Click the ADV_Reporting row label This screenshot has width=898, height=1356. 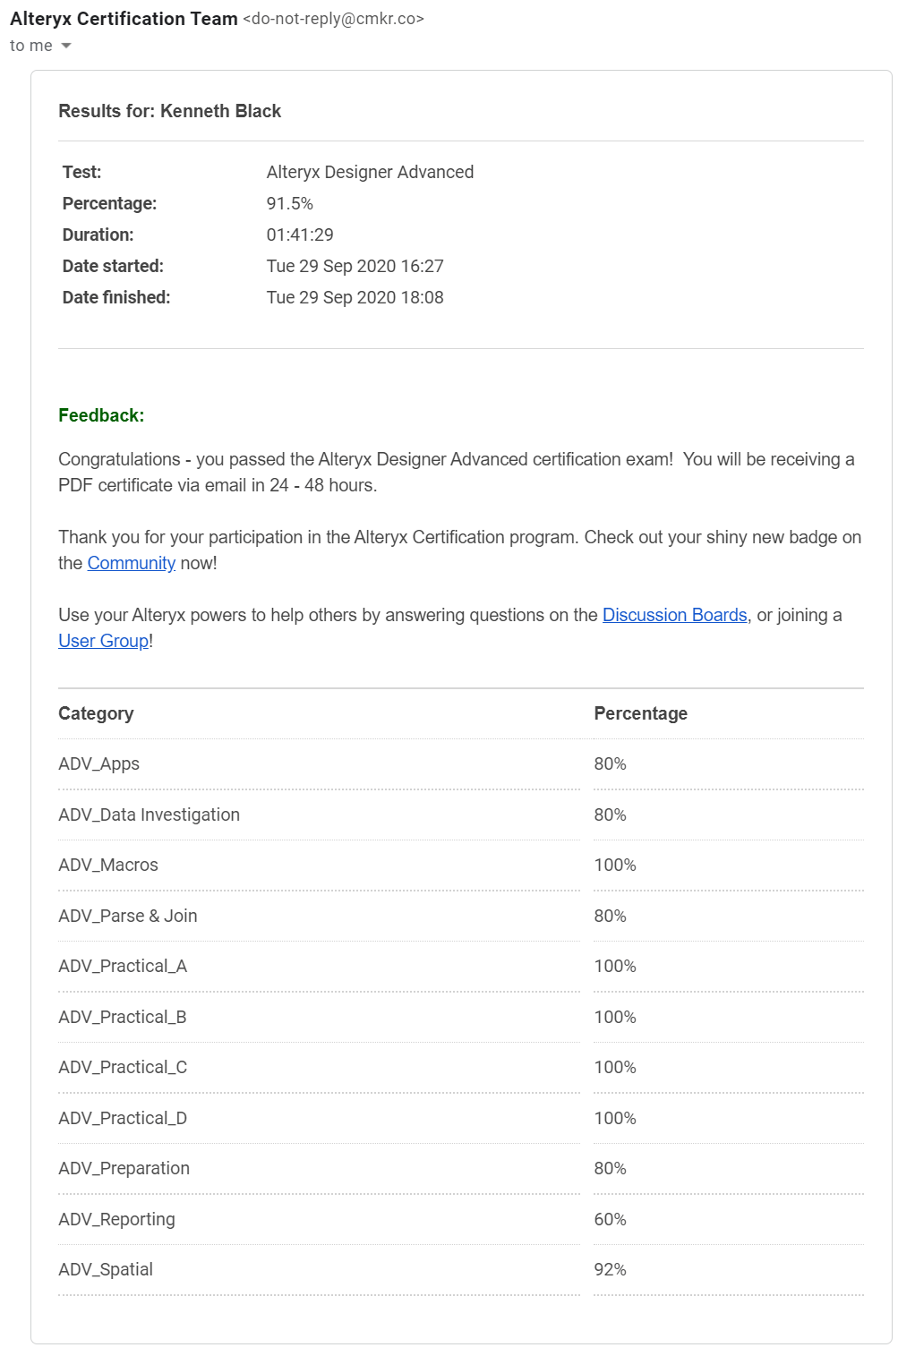(x=116, y=1219)
